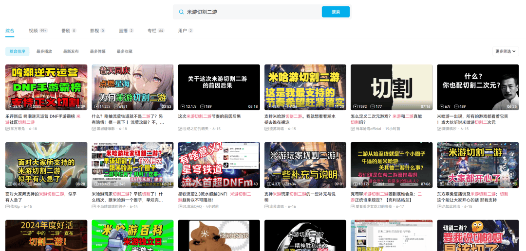
Task: Open thumbnail reading 二游从始至终就是一个小圈子
Action: point(392,165)
